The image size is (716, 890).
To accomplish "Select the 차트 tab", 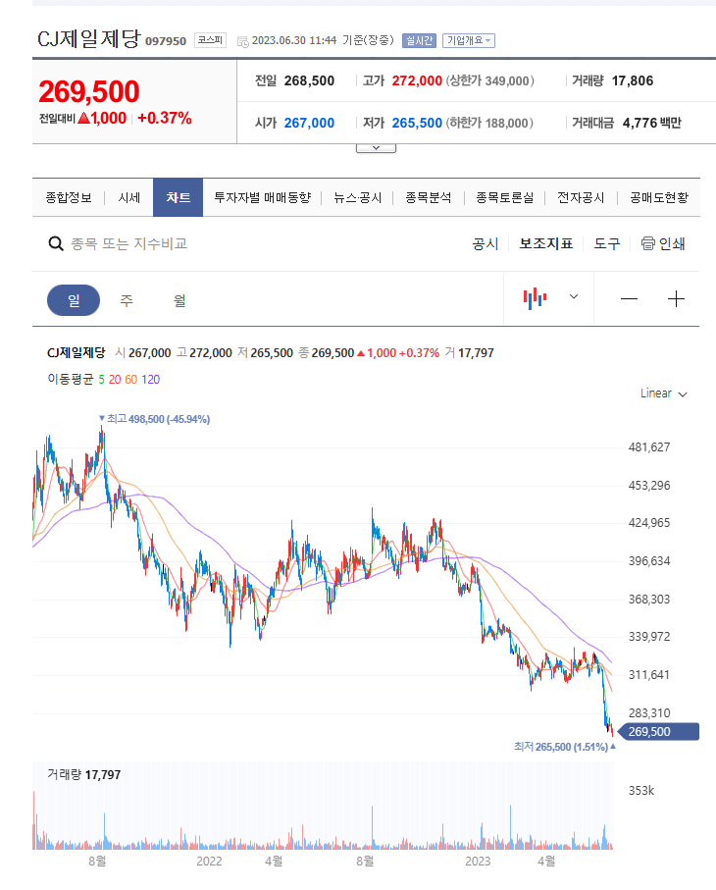I will [x=179, y=197].
